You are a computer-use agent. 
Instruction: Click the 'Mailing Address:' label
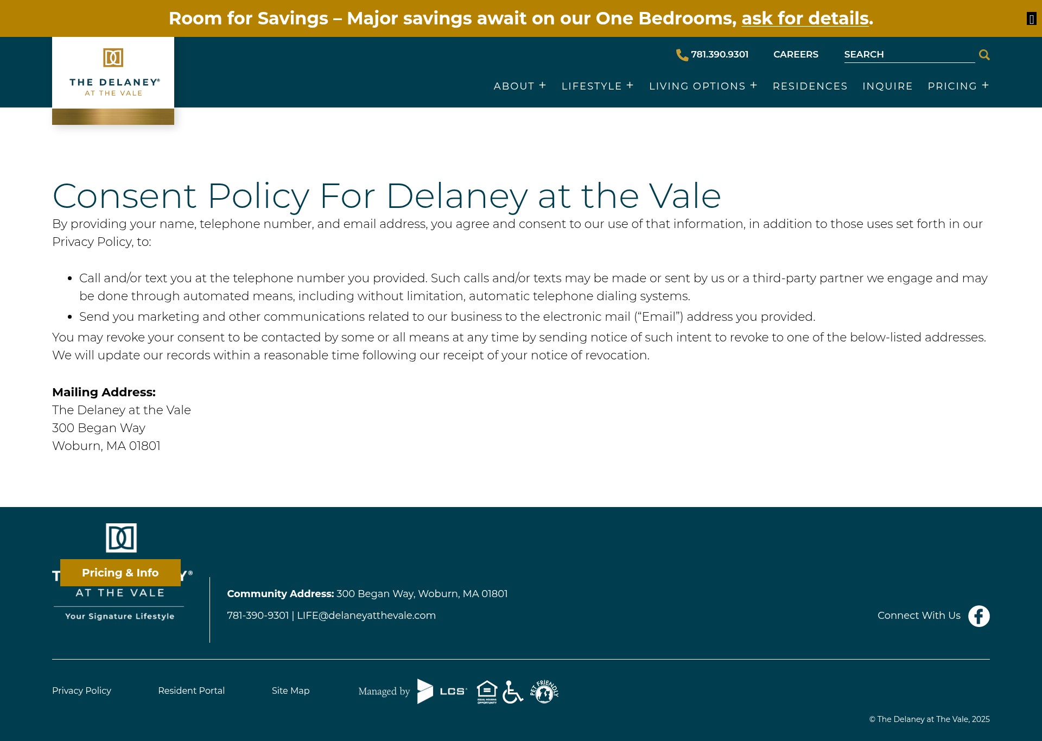pyautogui.click(x=104, y=392)
